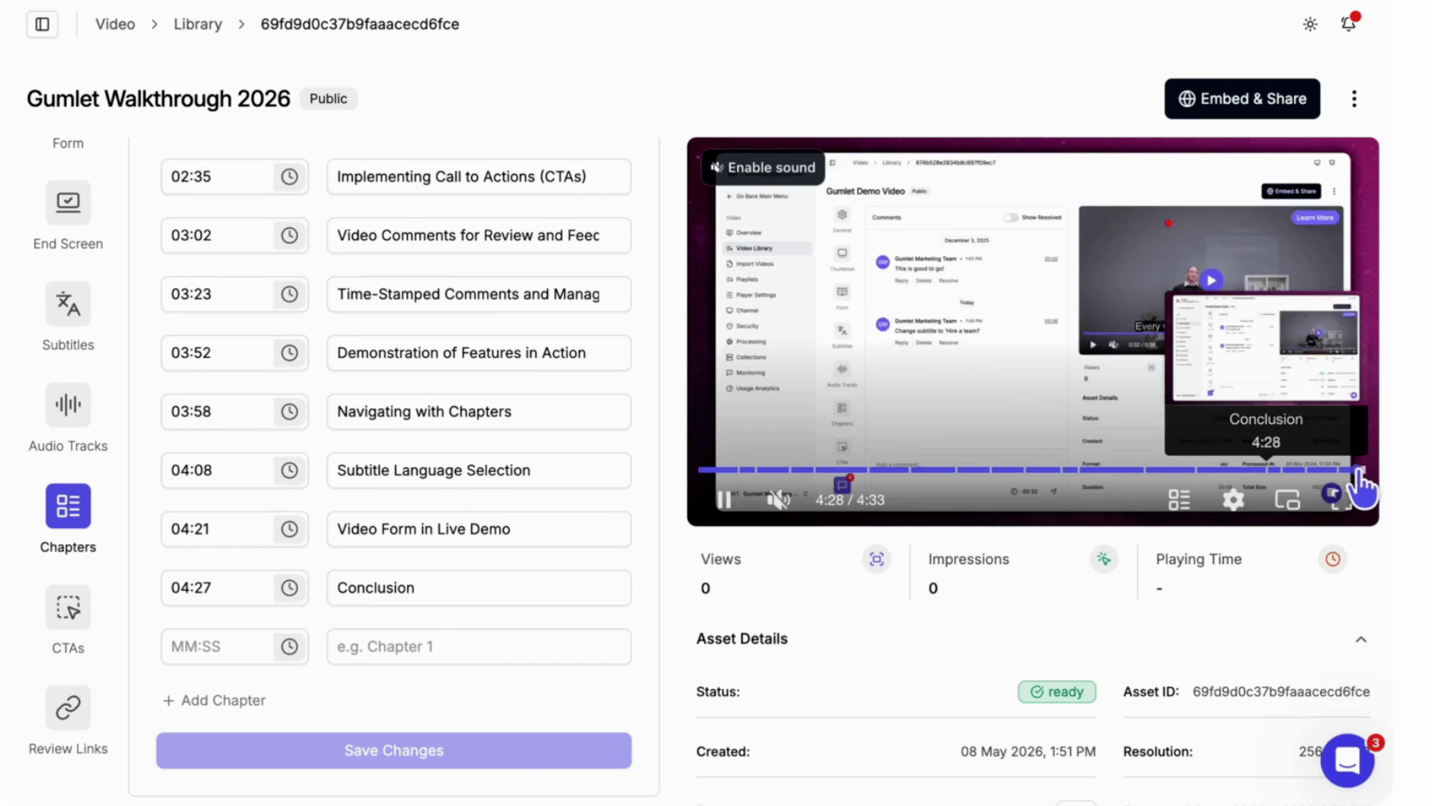This screenshot has width=1432, height=806.
Task: Open player settings gear
Action: coord(1234,500)
